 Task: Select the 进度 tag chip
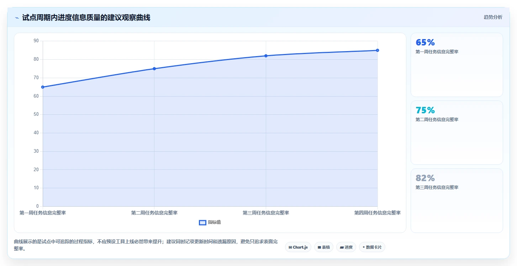(x=346, y=247)
